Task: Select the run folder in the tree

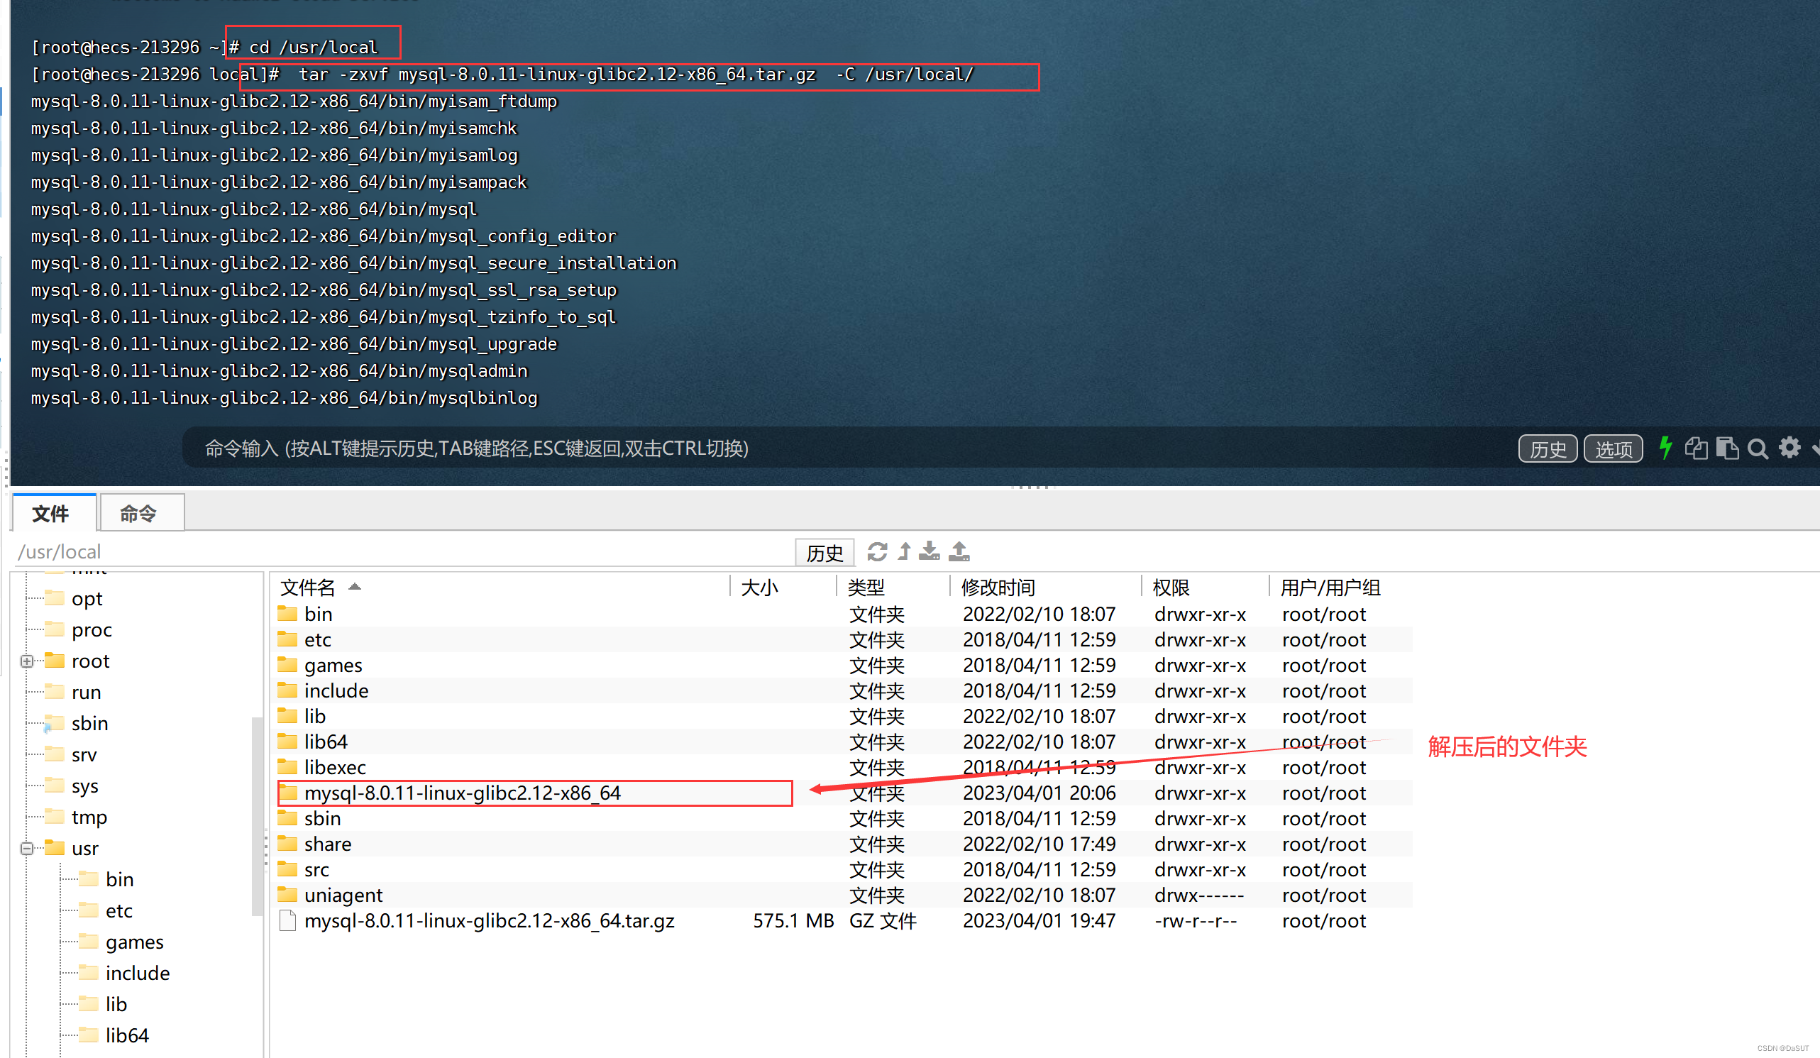Action: point(86,692)
